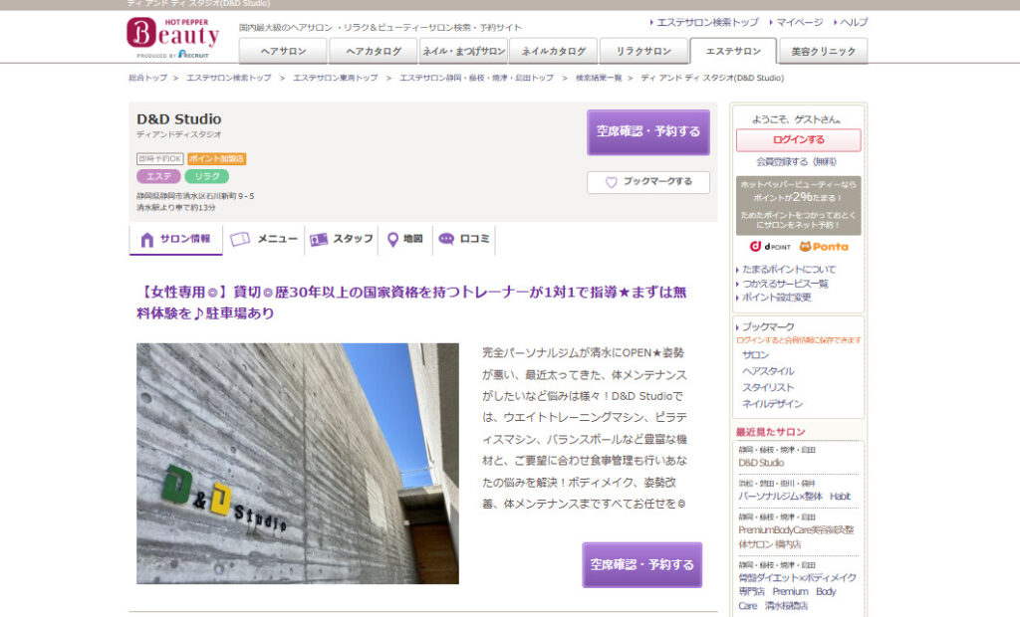Viewport: 1020px width, 617px height.
Task: Open bookmarked サロン link
Action: click(755, 355)
